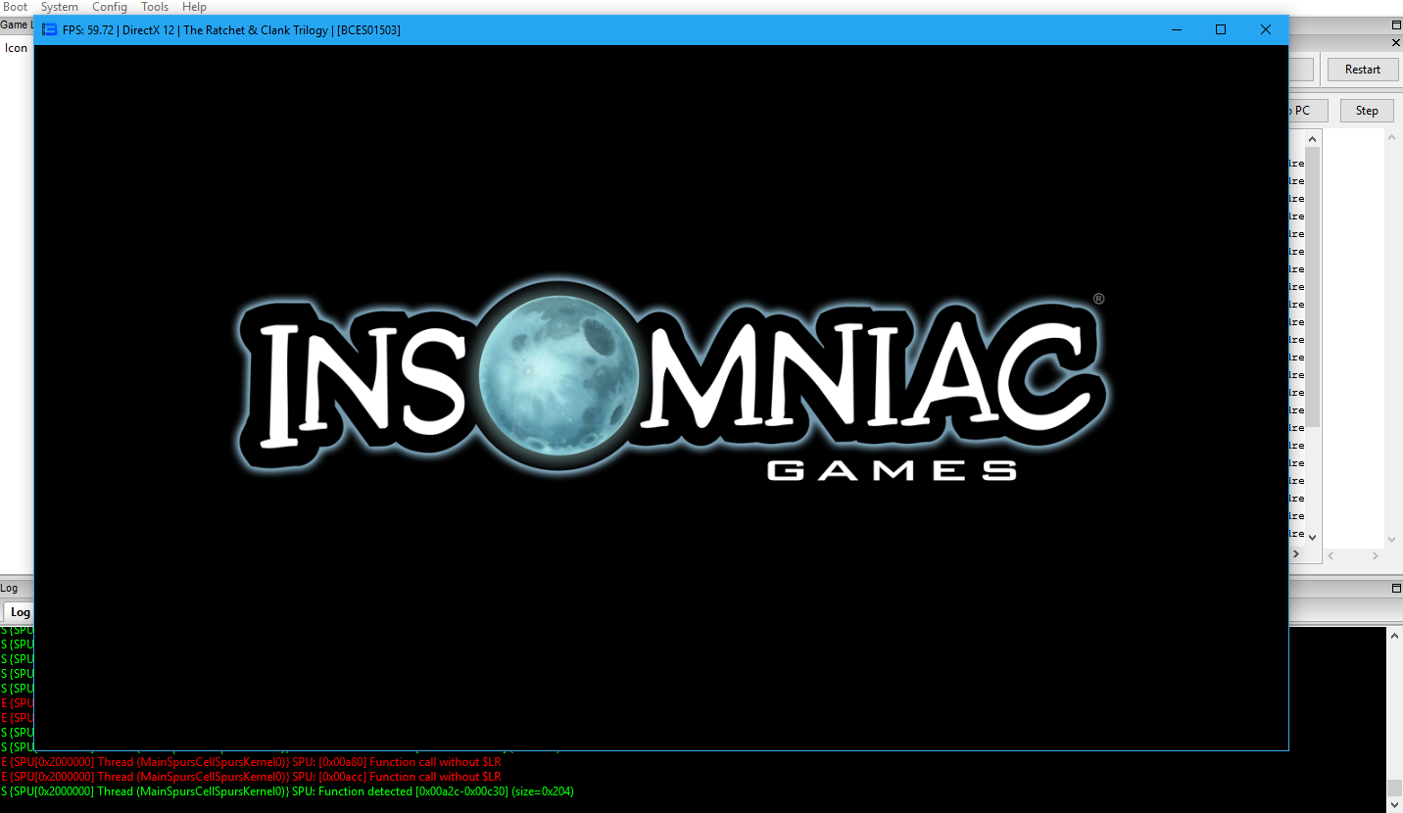Float the Log panel using its dock icon

click(1396, 588)
